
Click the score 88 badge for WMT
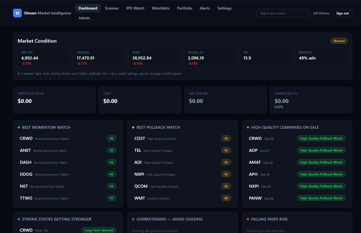(226, 198)
